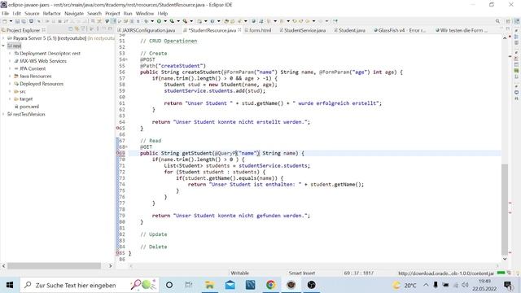The image size is (521, 293).
Task: Expand the restTestVersion project node
Action: tap(3, 114)
